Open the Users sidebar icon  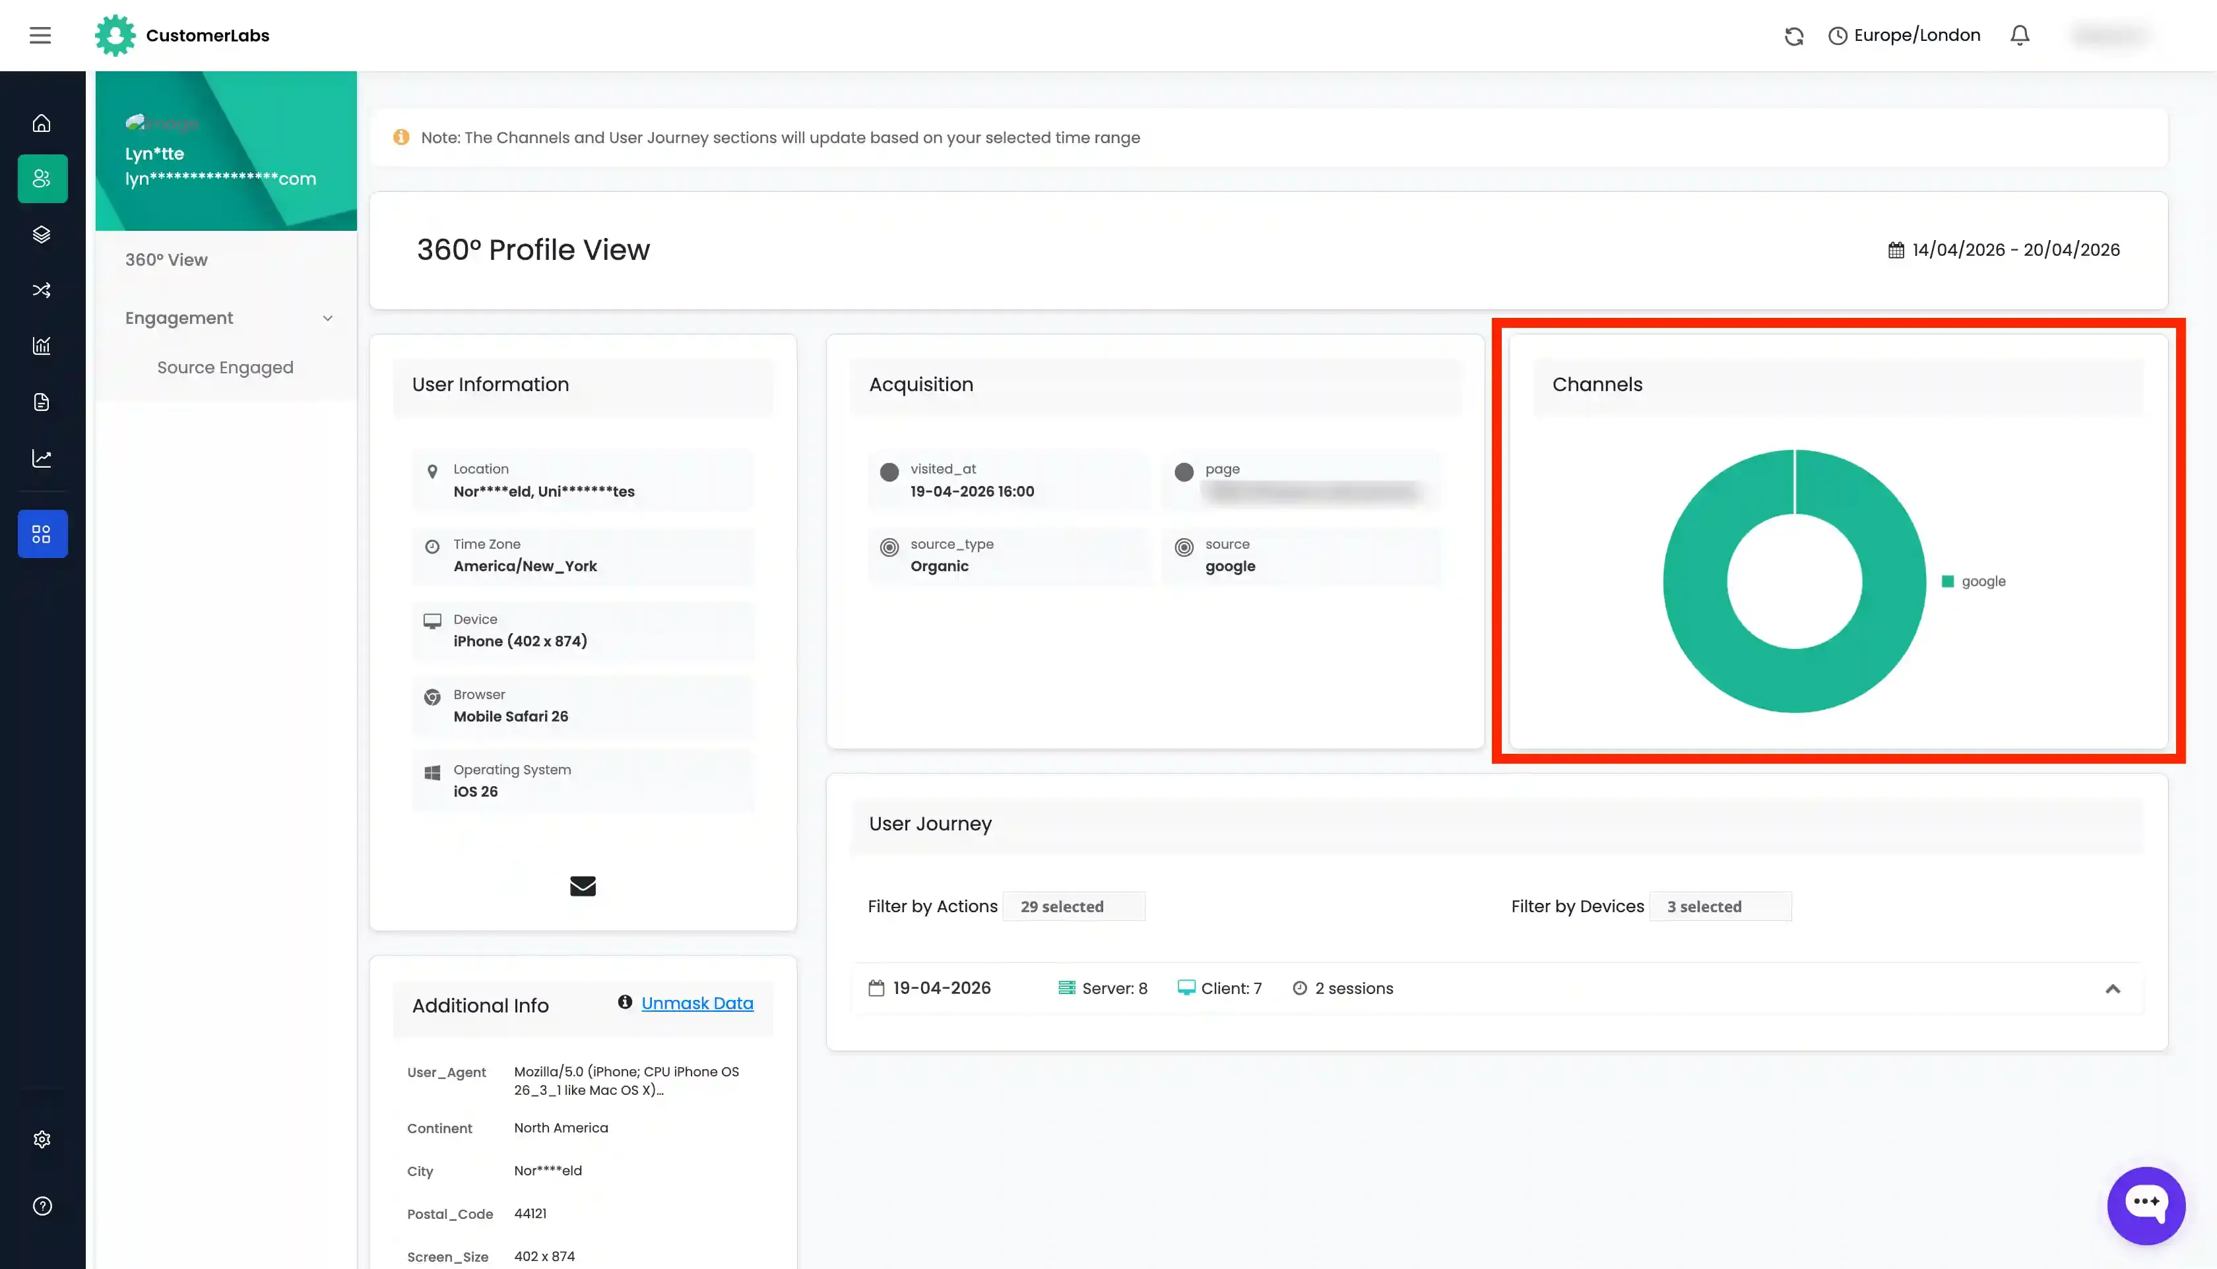[42, 179]
